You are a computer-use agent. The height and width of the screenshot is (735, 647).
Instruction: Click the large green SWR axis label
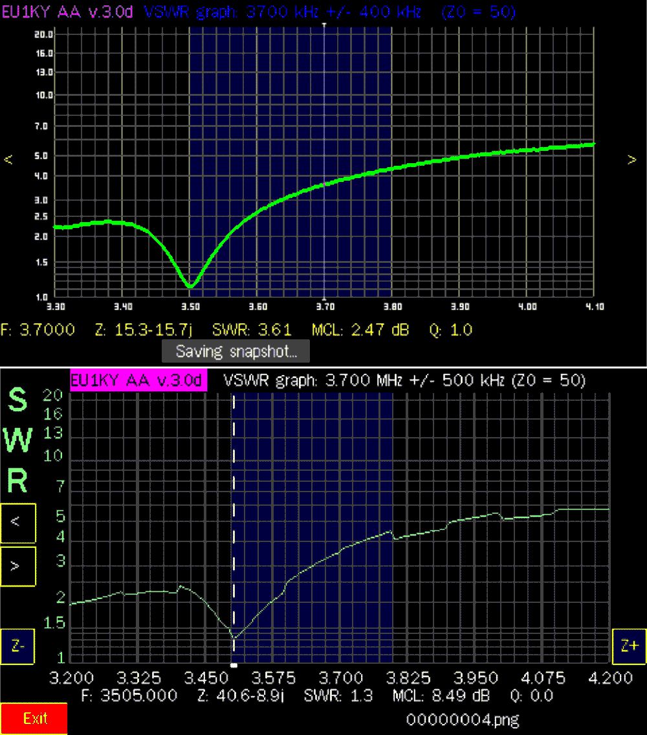(19, 442)
